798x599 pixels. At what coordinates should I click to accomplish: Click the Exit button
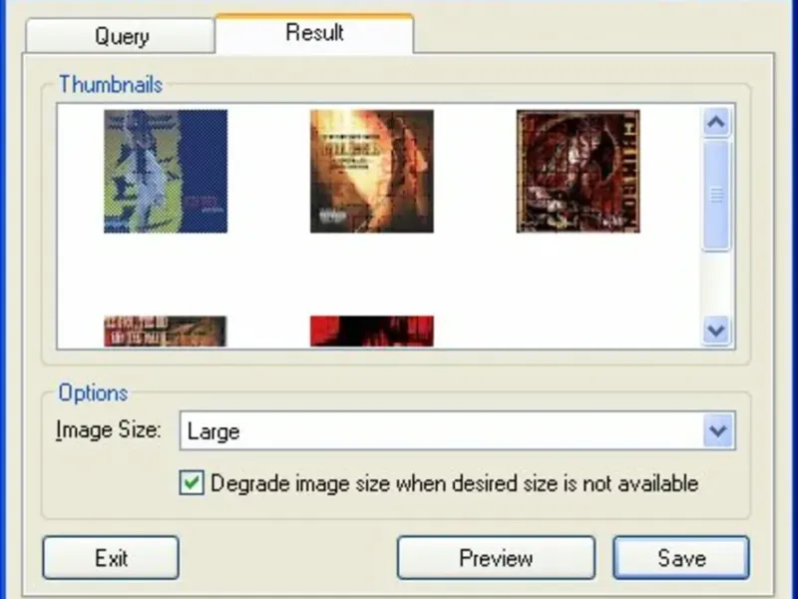(x=111, y=558)
